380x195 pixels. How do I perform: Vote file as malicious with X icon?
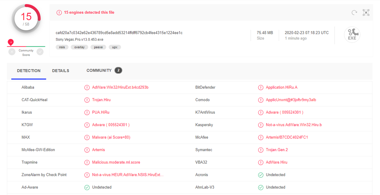pos(12,52)
